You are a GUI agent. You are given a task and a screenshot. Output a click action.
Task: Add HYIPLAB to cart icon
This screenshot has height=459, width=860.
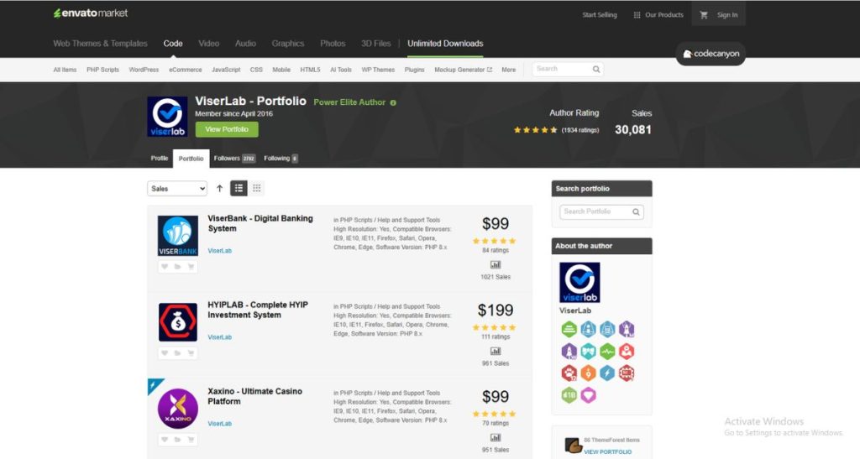[191, 353]
